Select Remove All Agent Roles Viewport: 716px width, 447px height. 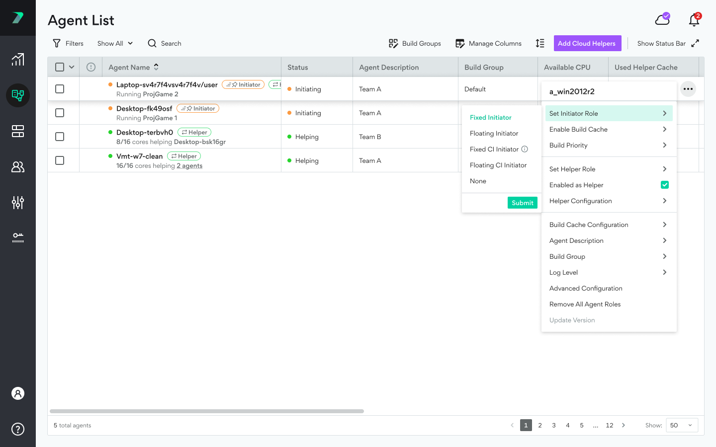point(585,304)
